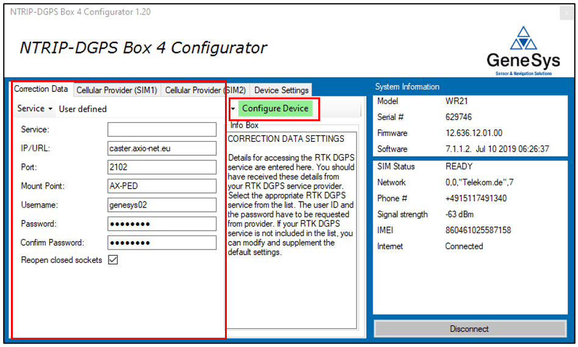
Task: Click the firmware value 12.636.12.01.00
Action: pyautogui.click(x=474, y=133)
